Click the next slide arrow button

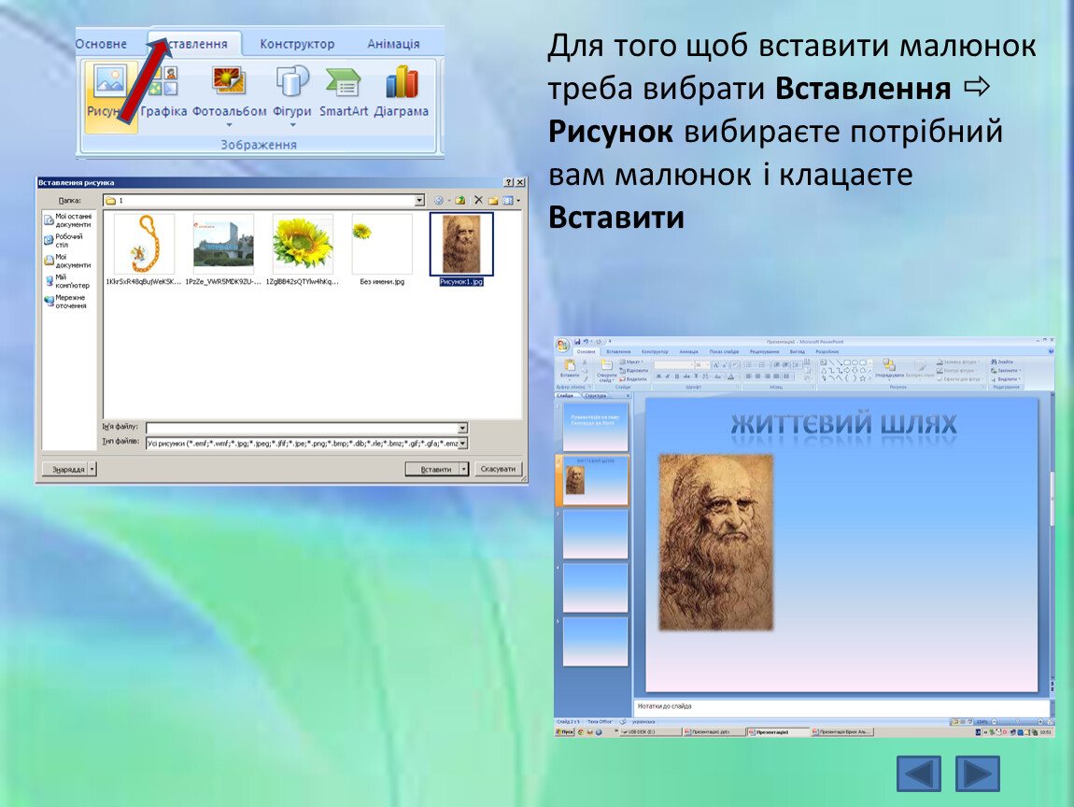978,774
